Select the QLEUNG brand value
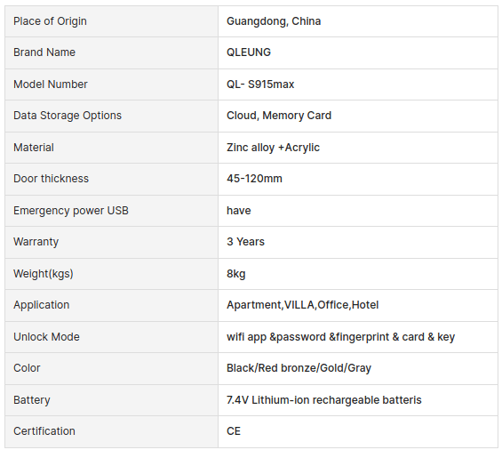This screenshot has height=450, width=502. (249, 52)
